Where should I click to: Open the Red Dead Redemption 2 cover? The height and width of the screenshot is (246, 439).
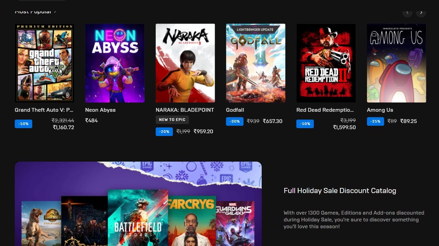[326, 63]
